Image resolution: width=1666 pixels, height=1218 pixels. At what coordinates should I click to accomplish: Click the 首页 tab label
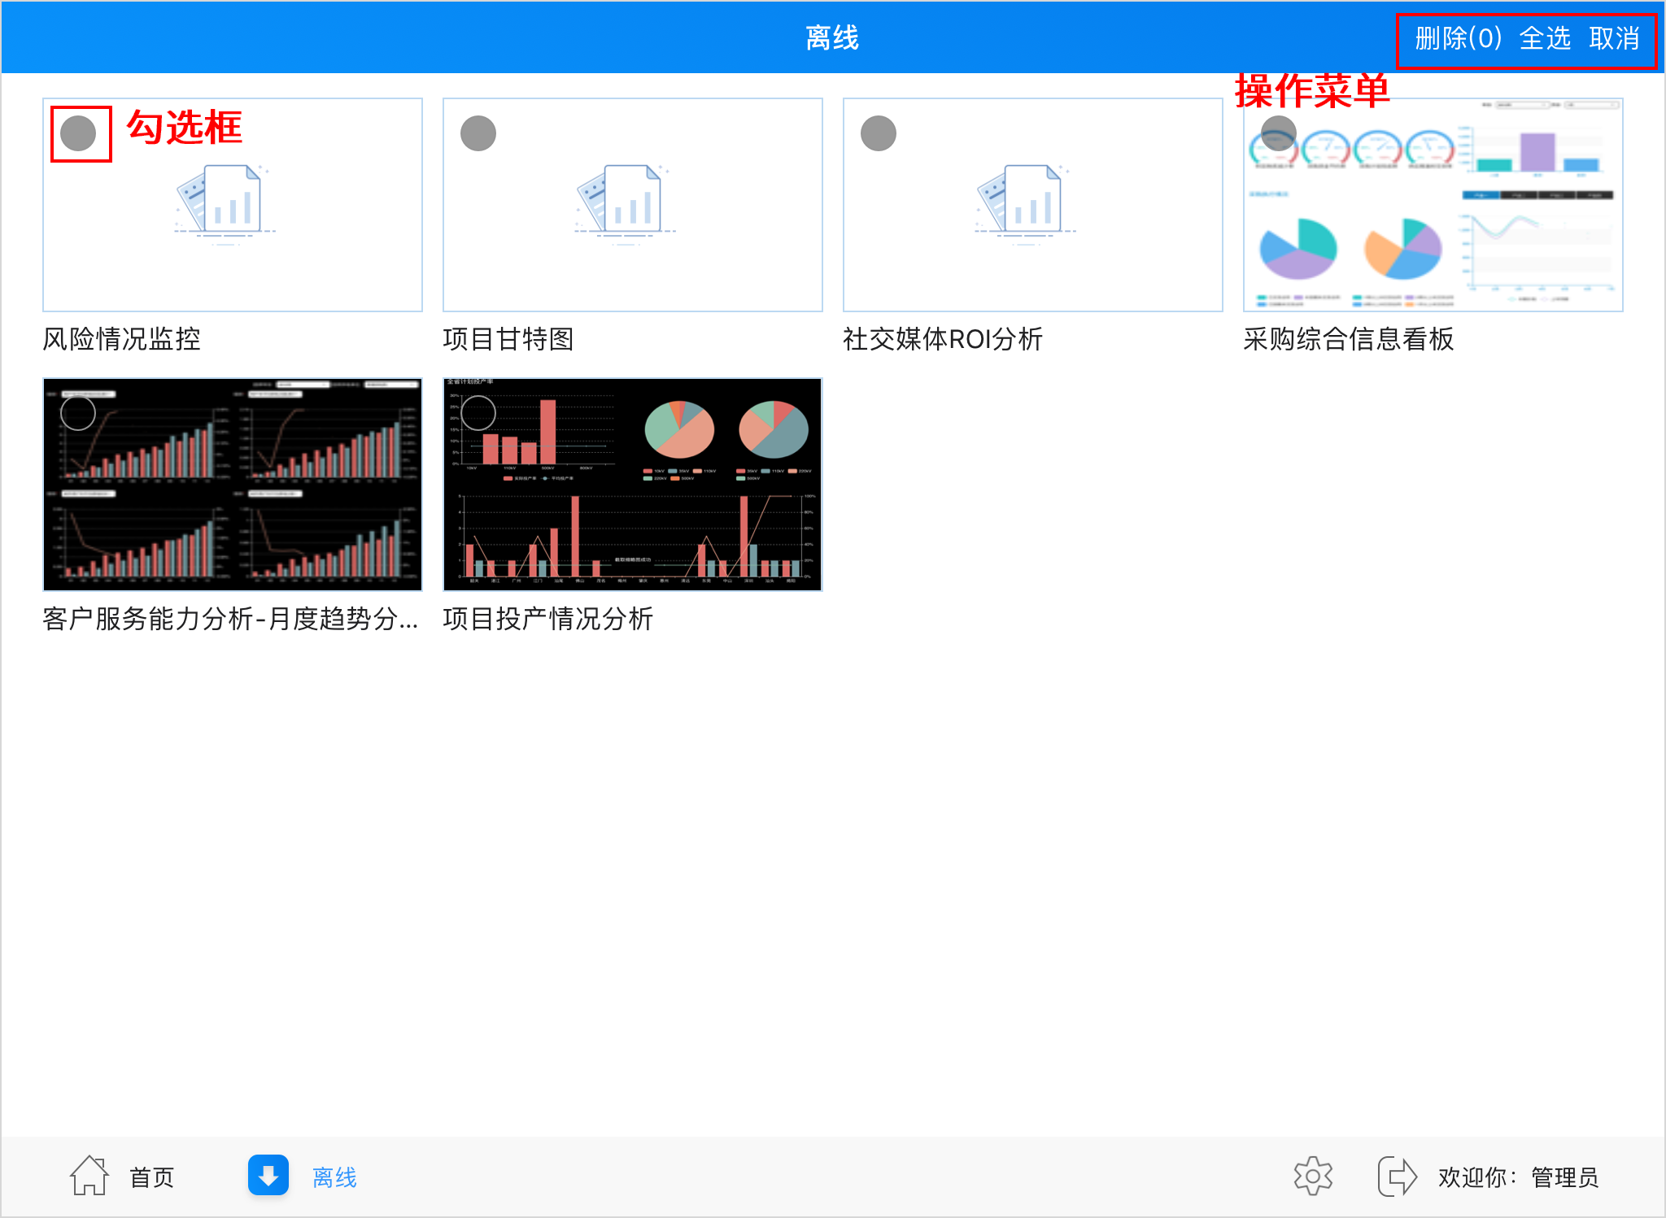pos(152,1177)
